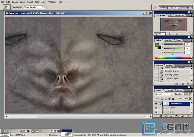194x137 pixels.
Task: Click the foreground color swatch
Action: 157,45
